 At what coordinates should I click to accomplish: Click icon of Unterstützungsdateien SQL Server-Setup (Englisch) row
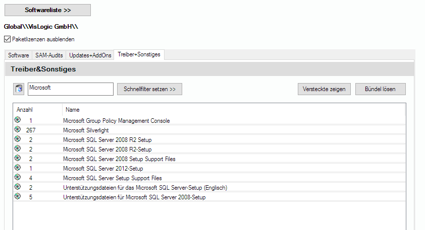point(18,187)
